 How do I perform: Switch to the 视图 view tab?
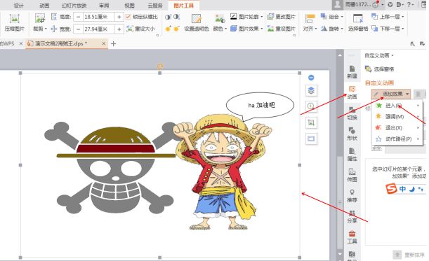tap(129, 5)
